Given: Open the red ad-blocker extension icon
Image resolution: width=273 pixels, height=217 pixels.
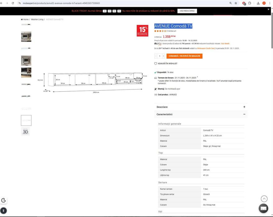Looking at the screenshot, I should point(244,3).
